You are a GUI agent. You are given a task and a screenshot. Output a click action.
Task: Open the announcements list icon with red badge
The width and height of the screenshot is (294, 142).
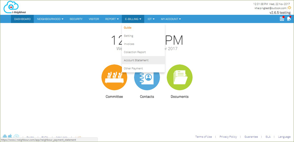point(282,19)
